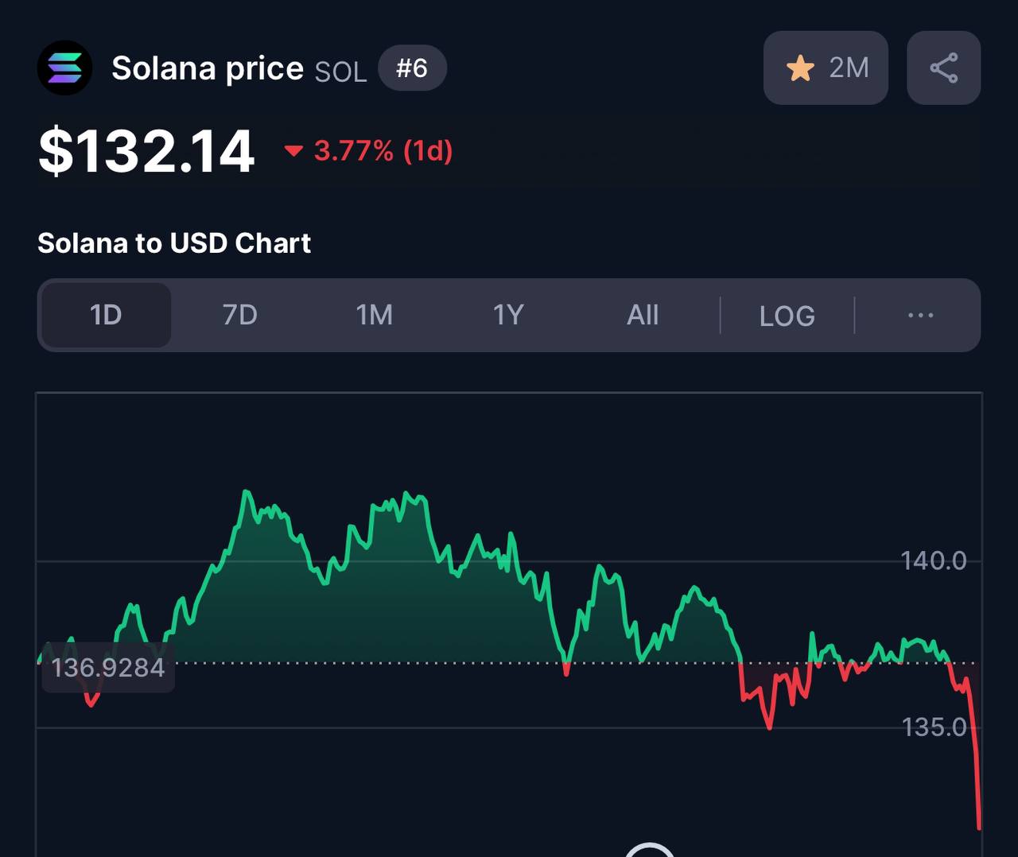1018x857 pixels.
Task: Click the Solana logo icon
Action: point(64,68)
